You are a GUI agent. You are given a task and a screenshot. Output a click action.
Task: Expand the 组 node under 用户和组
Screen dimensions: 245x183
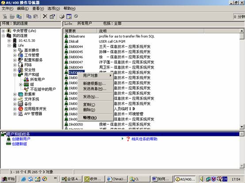coord(21,85)
